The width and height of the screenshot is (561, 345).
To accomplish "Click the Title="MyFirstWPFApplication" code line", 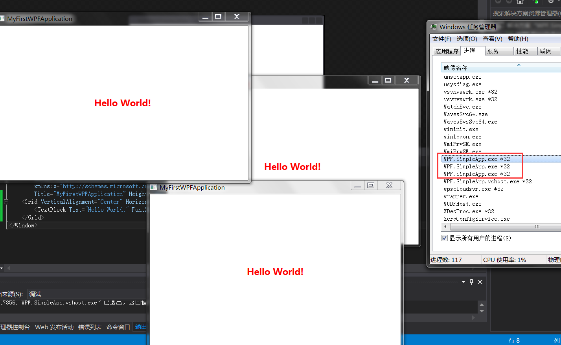I will [x=90, y=194].
